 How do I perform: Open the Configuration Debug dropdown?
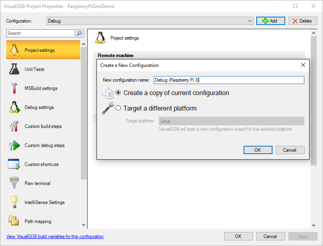(150, 21)
